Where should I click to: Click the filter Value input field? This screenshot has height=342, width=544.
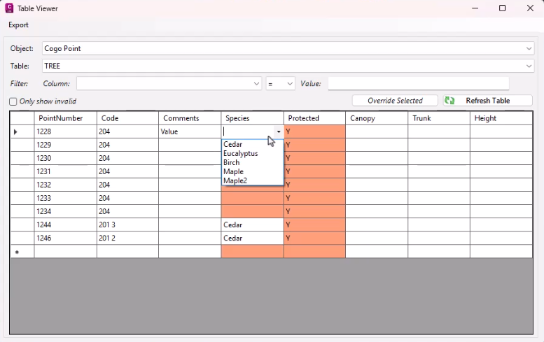(428, 84)
